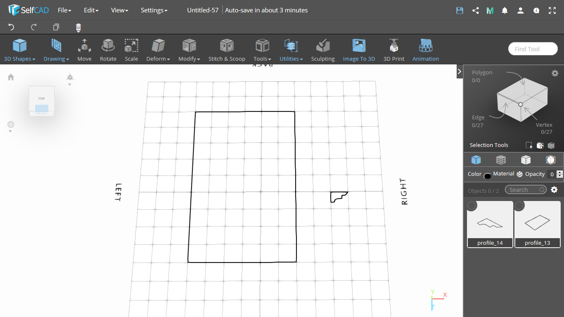564x317 pixels.
Task: Open the Animation tool
Action: (x=426, y=50)
